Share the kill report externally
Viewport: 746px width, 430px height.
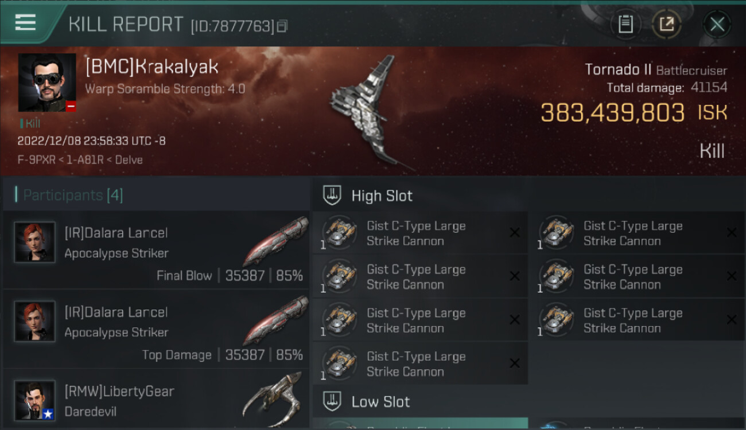pos(666,24)
